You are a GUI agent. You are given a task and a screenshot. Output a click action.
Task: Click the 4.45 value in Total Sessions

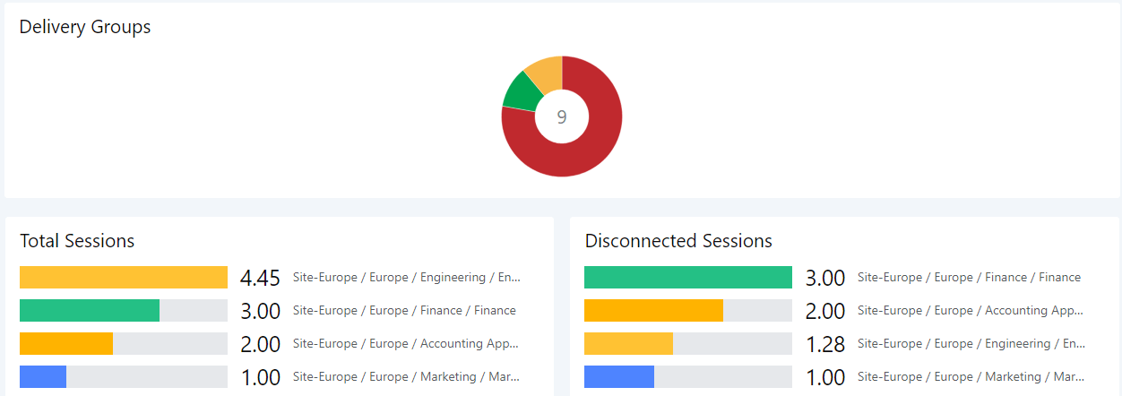260,279
